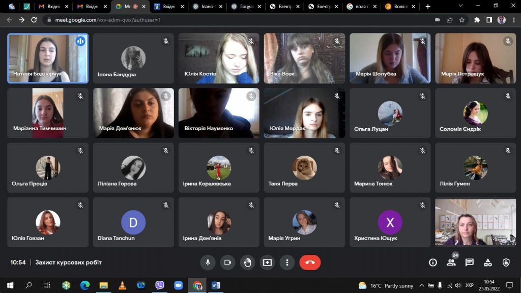Leave the call with red button

click(x=310, y=262)
